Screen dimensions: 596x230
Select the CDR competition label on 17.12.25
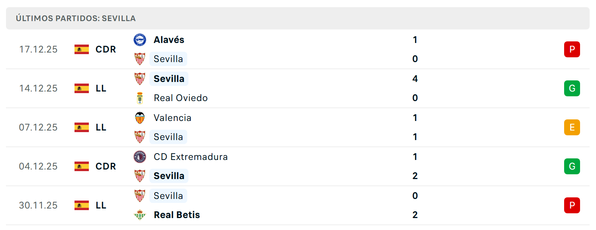click(x=106, y=49)
